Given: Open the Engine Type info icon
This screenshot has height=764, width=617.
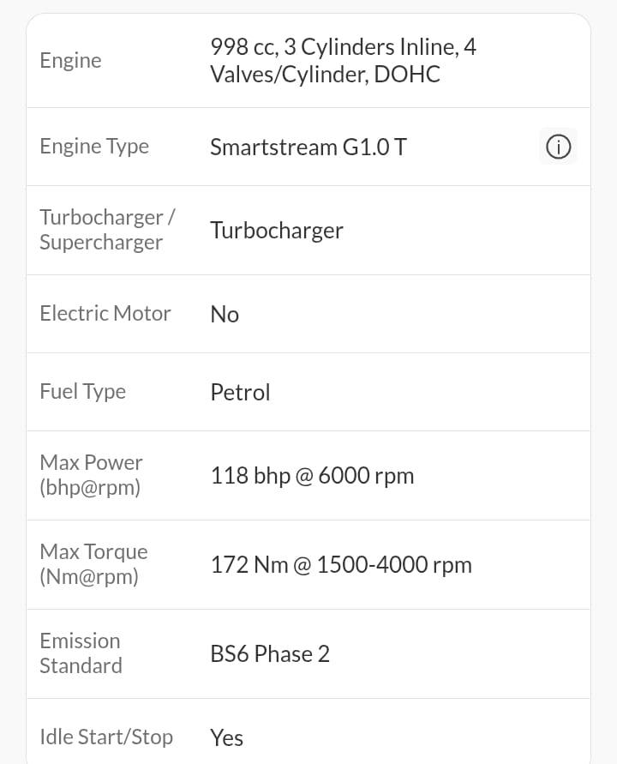Looking at the screenshot, I should [x=558, y=147].
